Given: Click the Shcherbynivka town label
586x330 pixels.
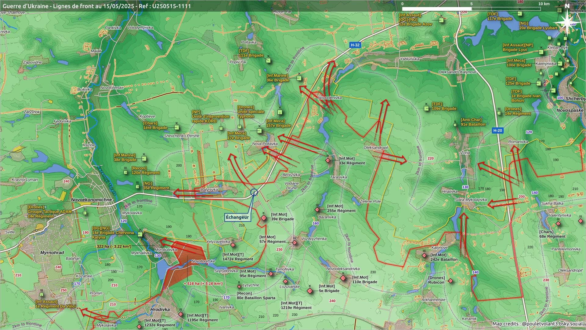Looking at the screenshot, I should coord(576,99).
